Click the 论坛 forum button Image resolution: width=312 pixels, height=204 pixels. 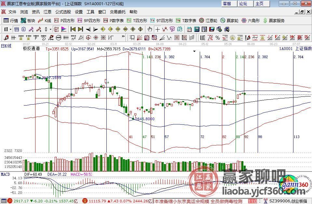point(246,4)
